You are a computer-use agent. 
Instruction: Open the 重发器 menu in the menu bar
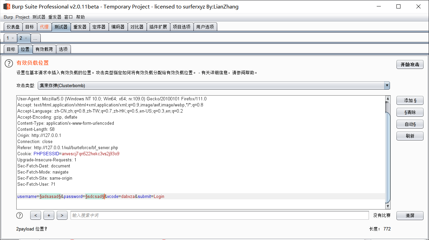(55, 17)
